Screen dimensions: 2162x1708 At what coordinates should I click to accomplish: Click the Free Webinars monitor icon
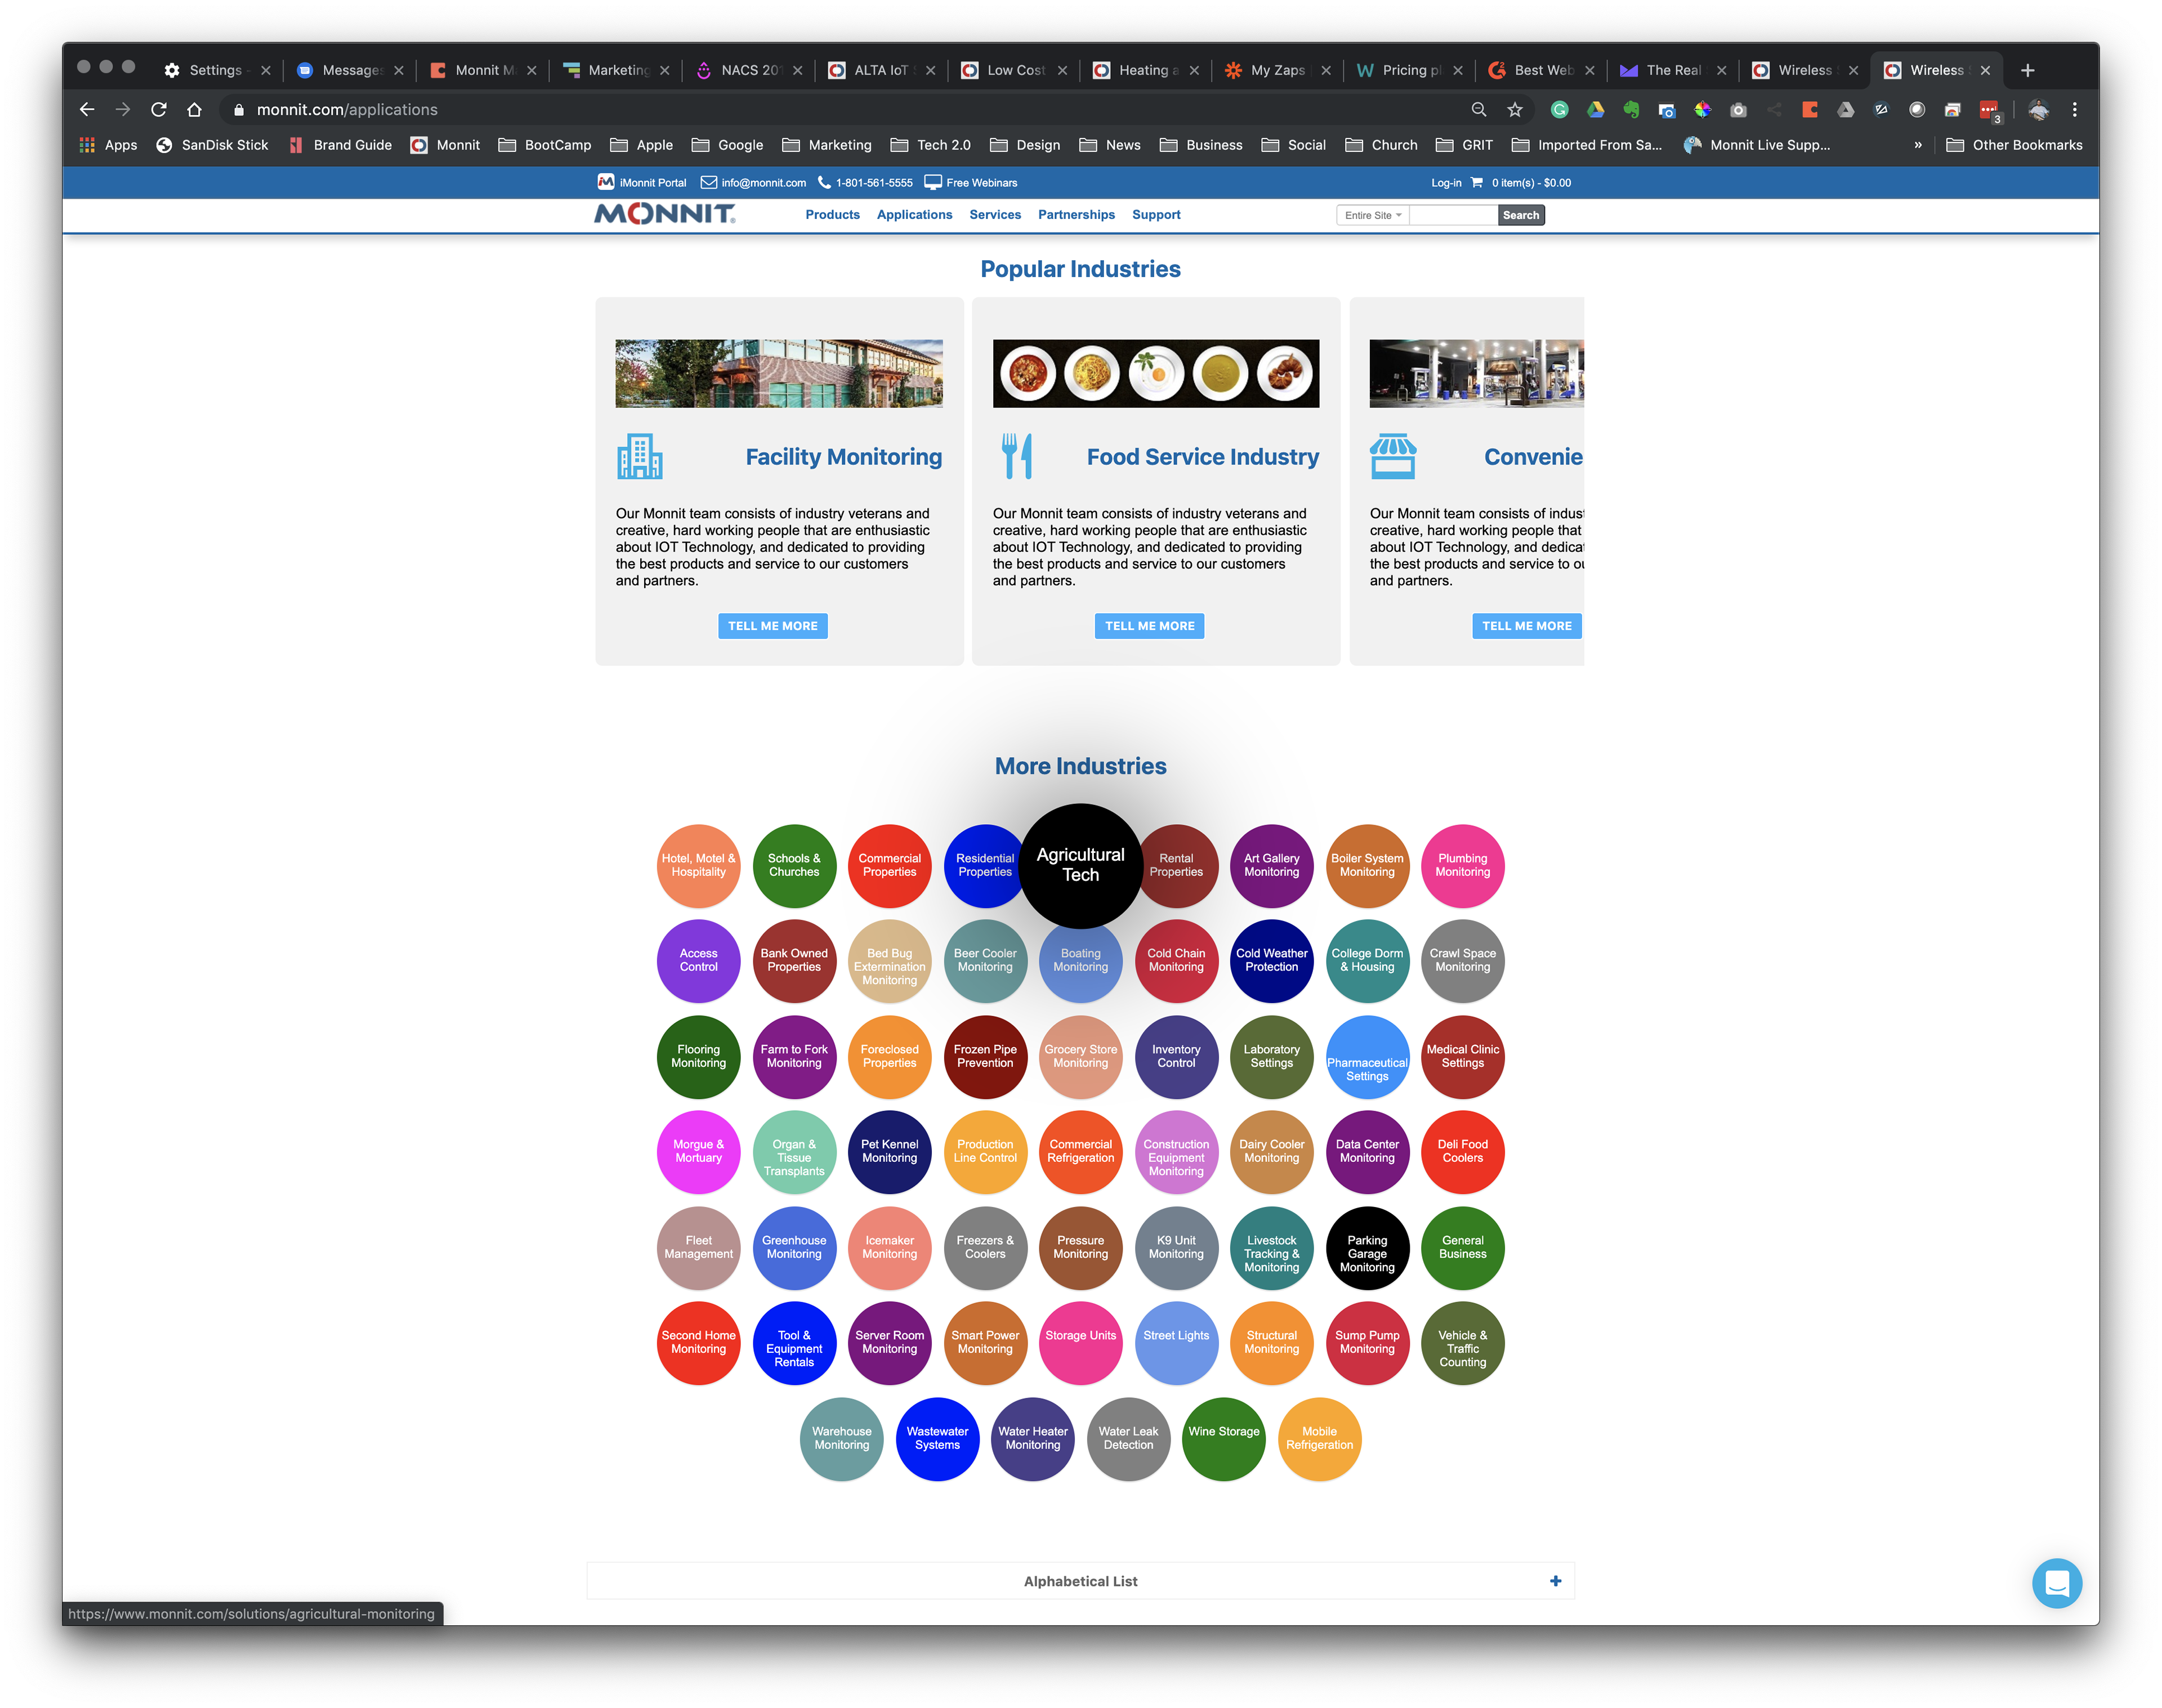pyautogui.click(x=932, y=182)
